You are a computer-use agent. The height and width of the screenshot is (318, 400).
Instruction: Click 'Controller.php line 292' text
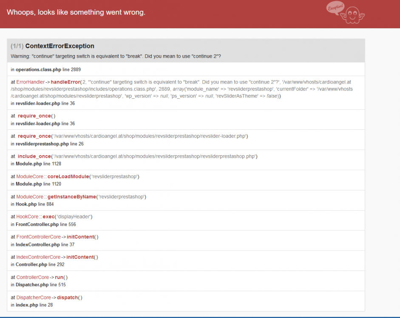pos(40,265)
